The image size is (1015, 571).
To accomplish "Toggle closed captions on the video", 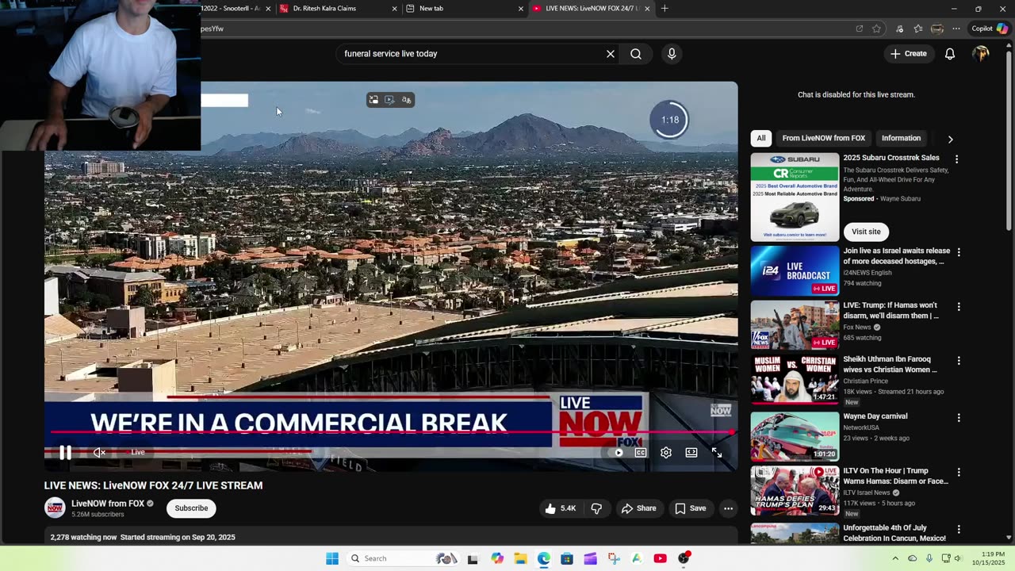I will 641,453.
